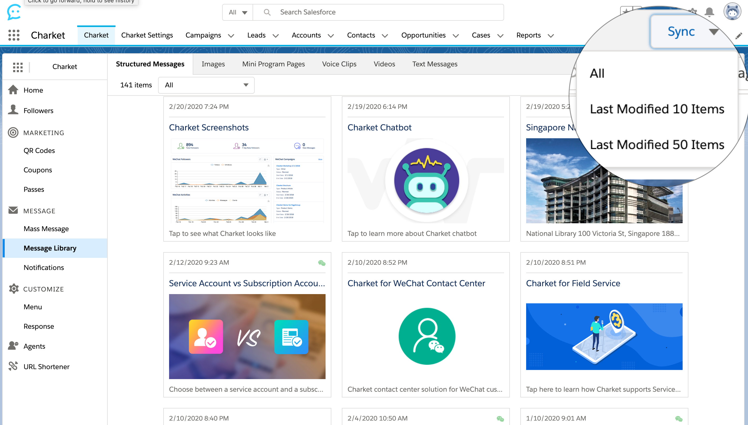Click the Charket logo icon
Image resolution: width=748 pixels, height=425 pixels.
point(14,12)
